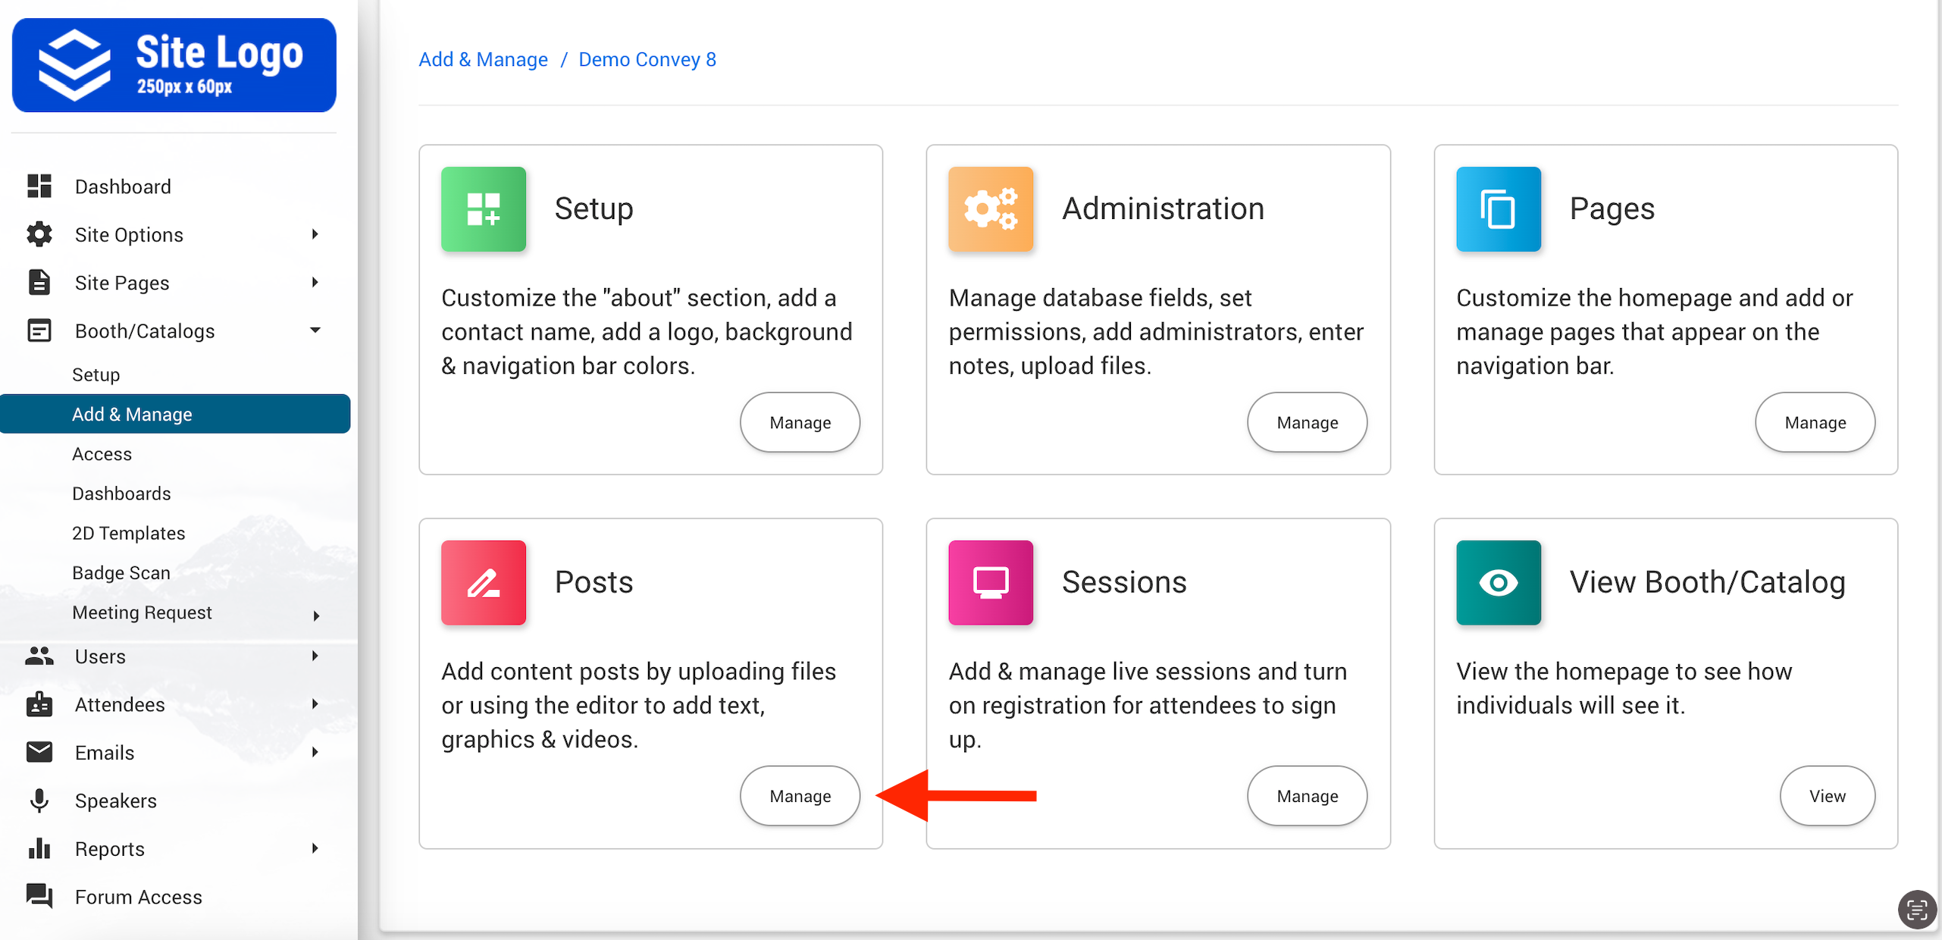Image resolution: width=1942 pixels, height=940 pixels.
Task: Click the round widget icon bottom-right corner
Action: [1917, 909]
